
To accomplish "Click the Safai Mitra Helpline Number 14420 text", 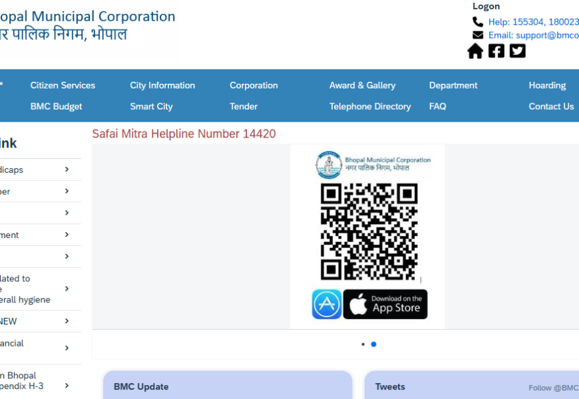I will tap(184, 134).
